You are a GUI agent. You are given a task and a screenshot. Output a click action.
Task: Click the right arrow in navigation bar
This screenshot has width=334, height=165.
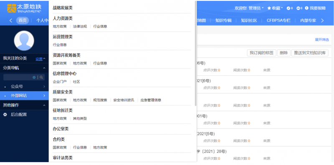click(322, 21)
